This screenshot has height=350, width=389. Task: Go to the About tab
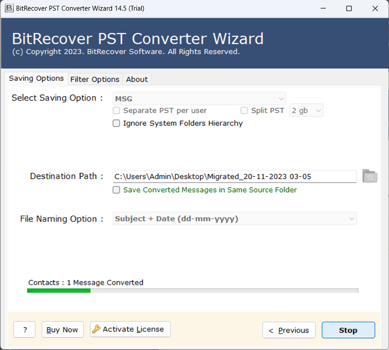click(x=137, y=79)
